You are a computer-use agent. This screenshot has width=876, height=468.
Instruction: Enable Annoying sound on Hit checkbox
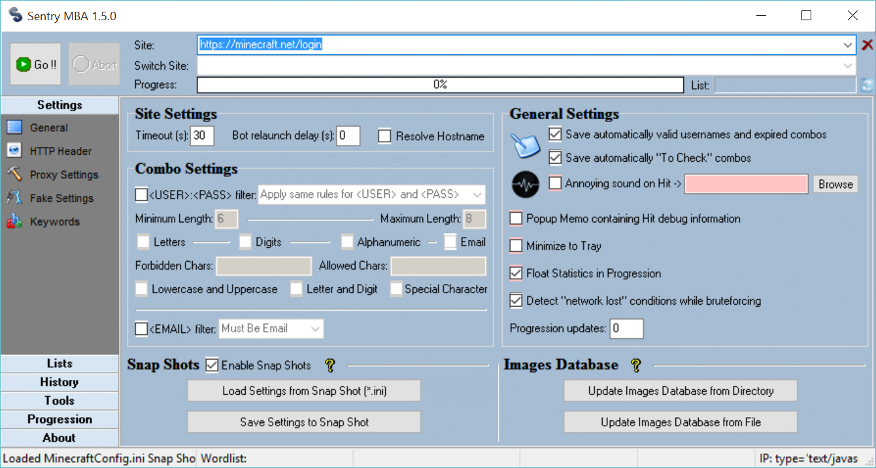(x=555, y=183)
